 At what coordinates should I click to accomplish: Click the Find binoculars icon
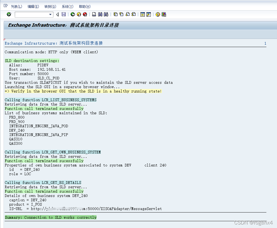100,14
